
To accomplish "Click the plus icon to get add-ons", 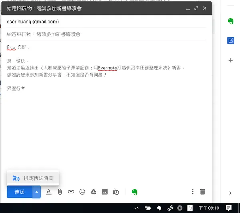I will [x=230, y=61].
